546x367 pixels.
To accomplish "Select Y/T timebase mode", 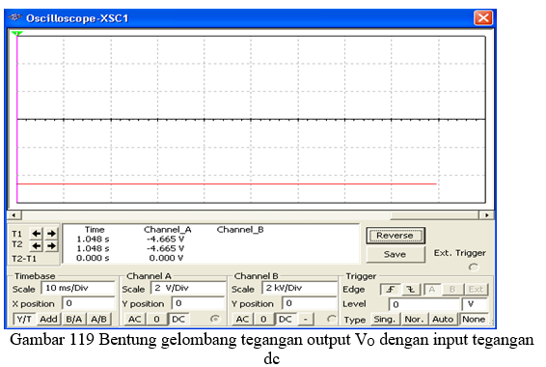I will pyautogui.click(x=24, y=319).
